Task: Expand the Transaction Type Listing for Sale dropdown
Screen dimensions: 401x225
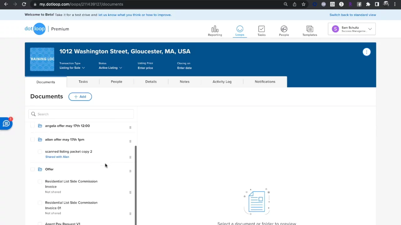Action: 72,68
